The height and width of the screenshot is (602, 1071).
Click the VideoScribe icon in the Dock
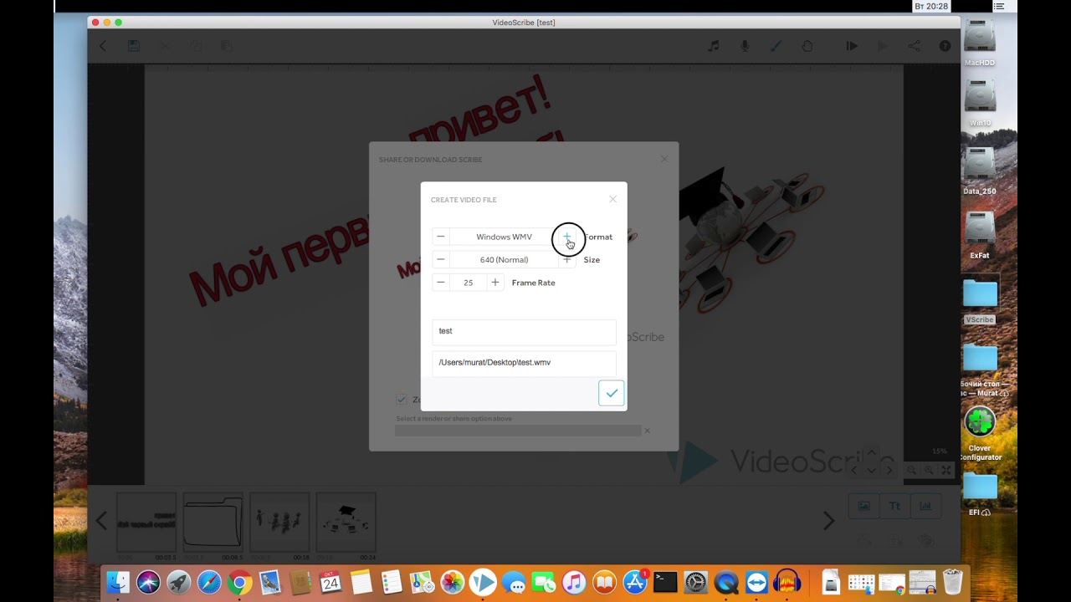pos(483,582)
